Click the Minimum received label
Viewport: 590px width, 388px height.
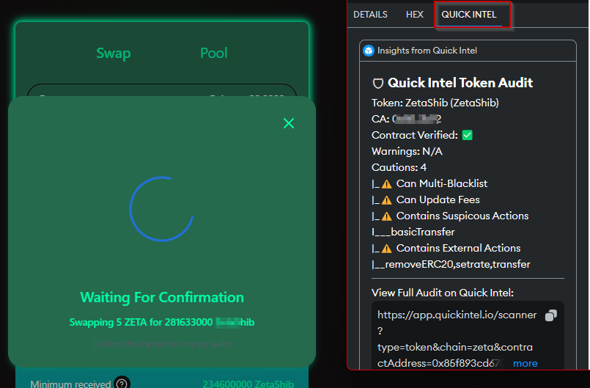coord(70,384)
